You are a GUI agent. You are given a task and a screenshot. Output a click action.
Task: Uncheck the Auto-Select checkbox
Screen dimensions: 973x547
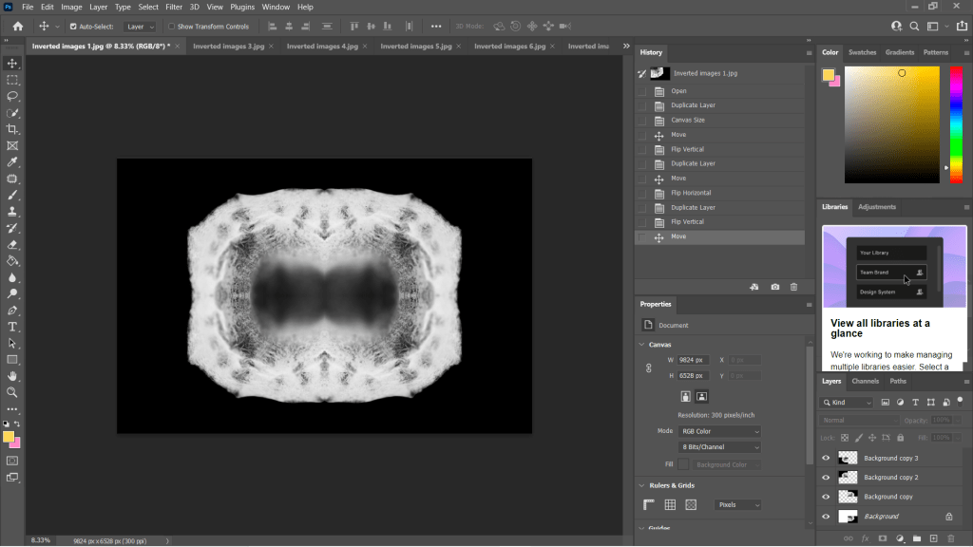(73, 27)
